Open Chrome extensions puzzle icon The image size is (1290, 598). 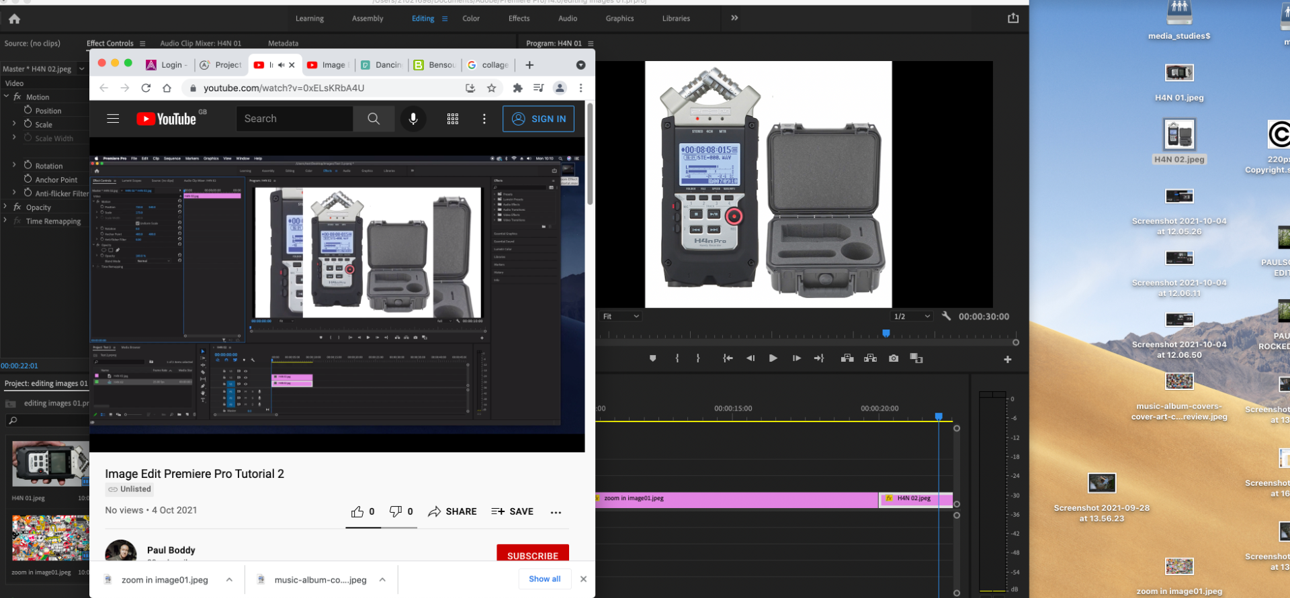tap(517, 88)
